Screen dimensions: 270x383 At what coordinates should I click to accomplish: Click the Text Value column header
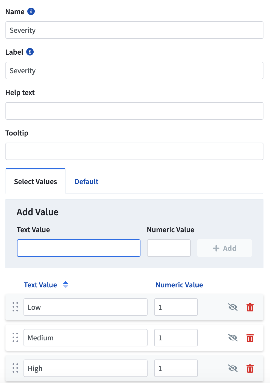tap(40, 285)
